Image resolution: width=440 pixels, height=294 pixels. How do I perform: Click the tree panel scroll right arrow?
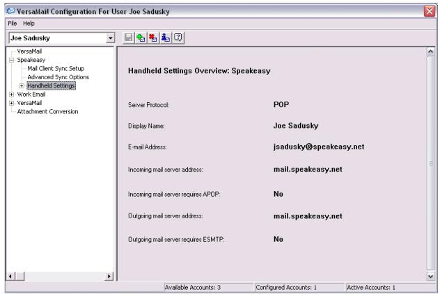[x=109, y=277]
